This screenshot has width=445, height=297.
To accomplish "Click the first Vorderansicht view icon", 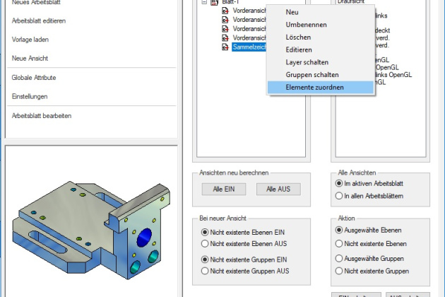I will coord(225,12).
